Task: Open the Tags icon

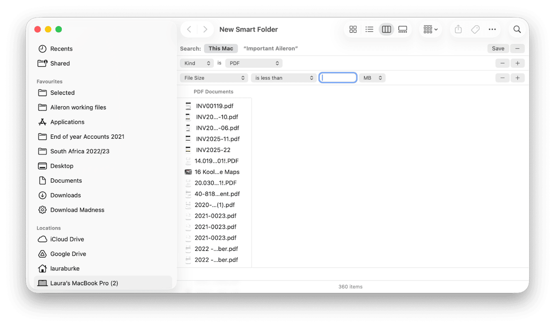Action: tap(475, 29)
